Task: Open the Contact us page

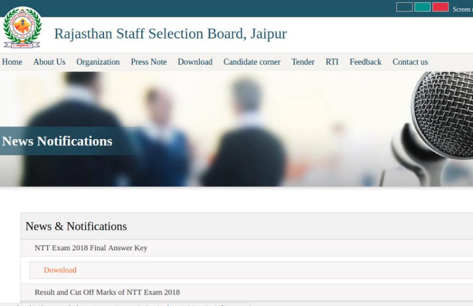Action: [x=410, y=62]
